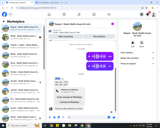Mute this conversation with the bell icon
The height and width of the screenshot is (128, 160).
(132, 43)
